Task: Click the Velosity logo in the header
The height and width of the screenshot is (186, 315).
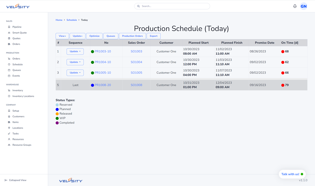Action: 18,6
